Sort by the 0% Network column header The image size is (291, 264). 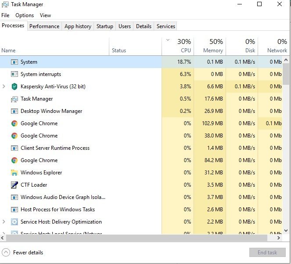(x=274, y=47)
